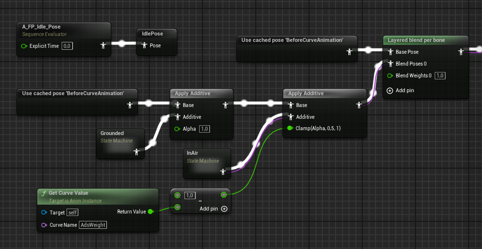Screen dimensions: 482x249
Task: Click the Clamp(Alpha, 0,5, 1) green pin
Action: tap(290, 128)
